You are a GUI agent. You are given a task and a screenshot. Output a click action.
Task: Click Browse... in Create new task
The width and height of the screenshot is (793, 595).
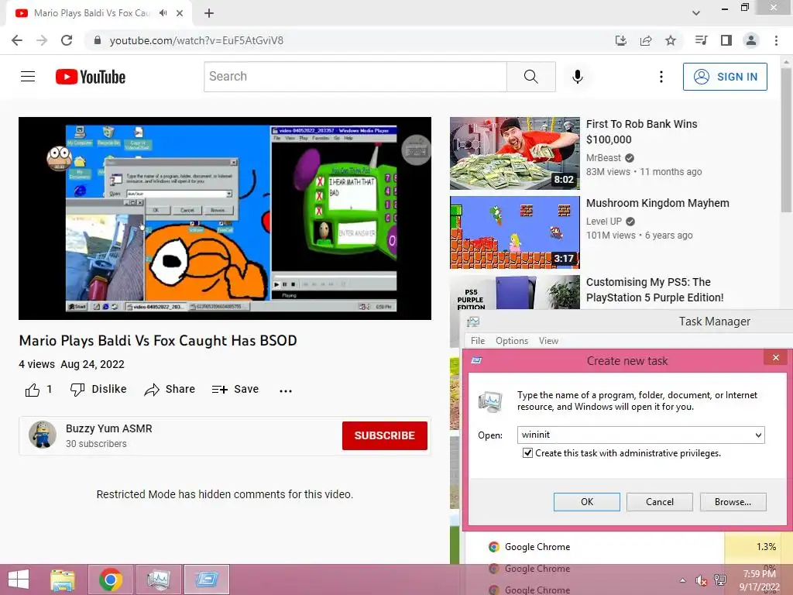point(733,502)
